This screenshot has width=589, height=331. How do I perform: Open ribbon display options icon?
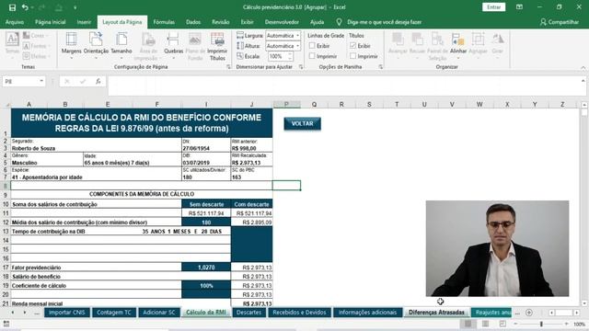519,7
